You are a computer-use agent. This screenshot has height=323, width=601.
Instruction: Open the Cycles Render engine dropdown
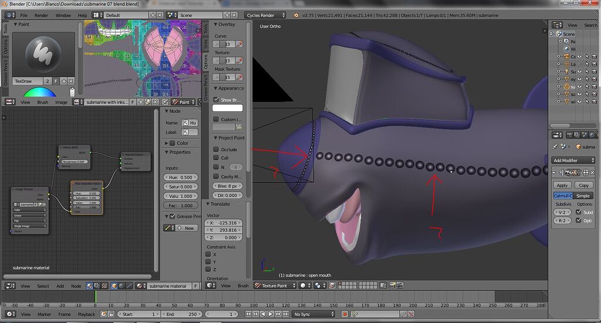[266, 15]
